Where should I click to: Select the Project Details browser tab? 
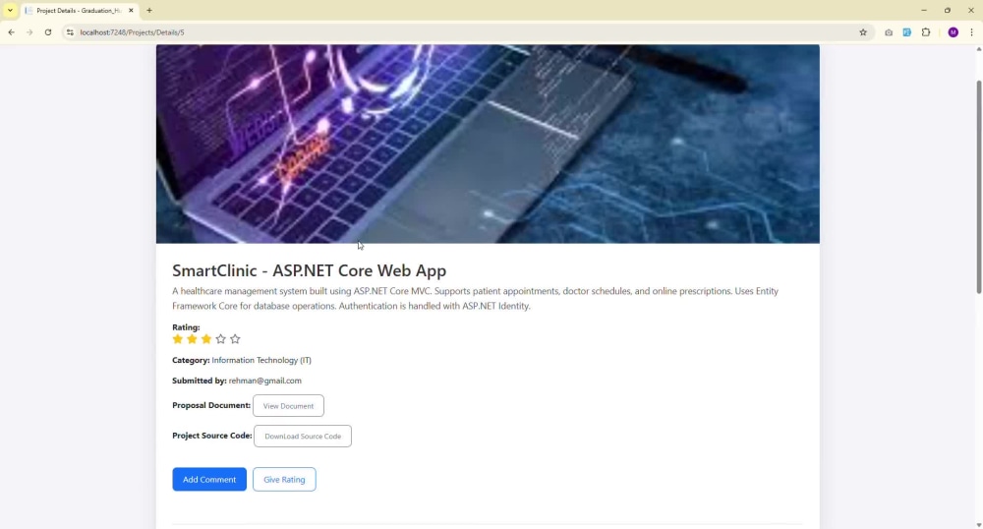[x=79, y=11]
